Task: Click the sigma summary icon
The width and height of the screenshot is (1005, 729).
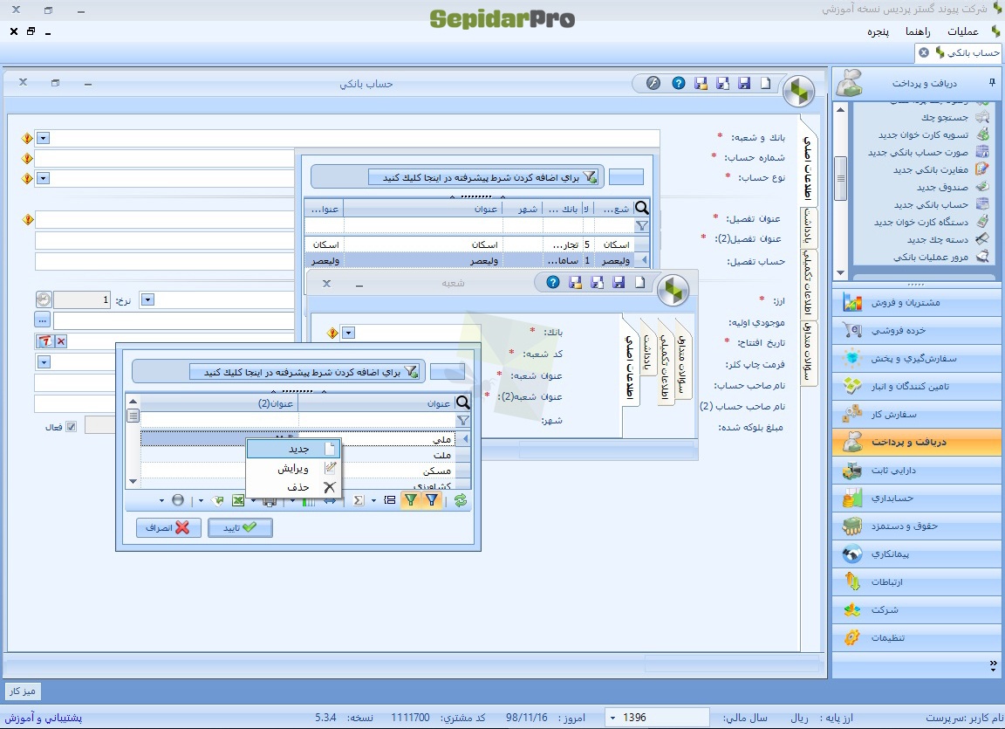Action: (359, 501)
